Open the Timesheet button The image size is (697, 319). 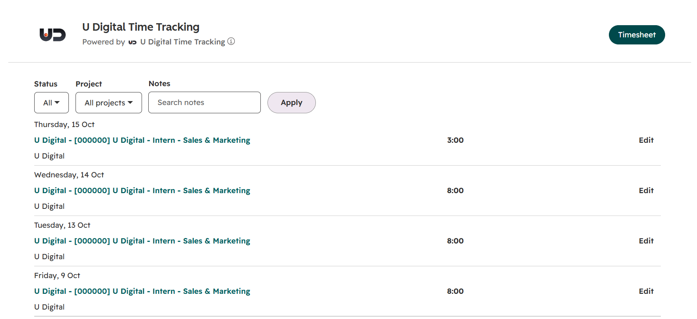click(637, 35)
